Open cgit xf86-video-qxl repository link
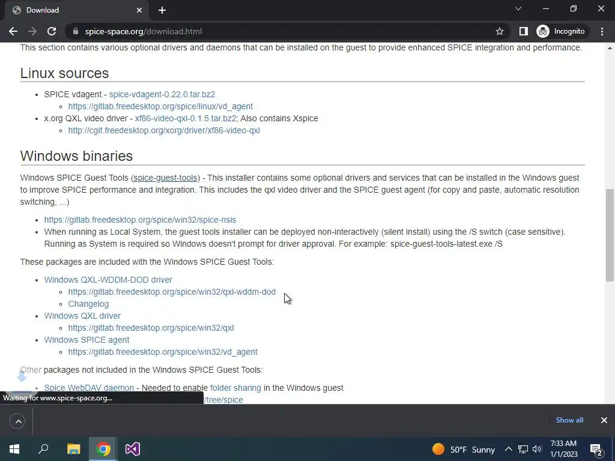The height and width of the screenshot is (461, 615). point(164,130)
